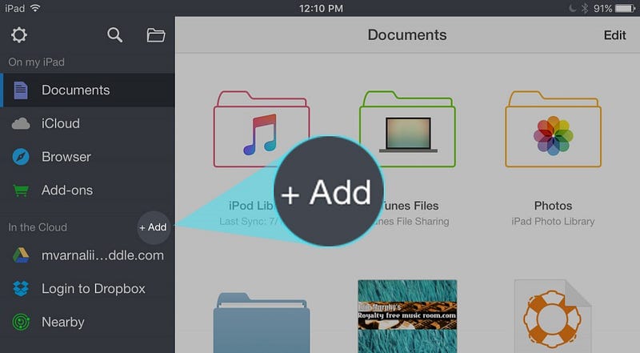The image size is (640, 353).
Task: Open the Nearby radar icon
Action: pos(21,323)
